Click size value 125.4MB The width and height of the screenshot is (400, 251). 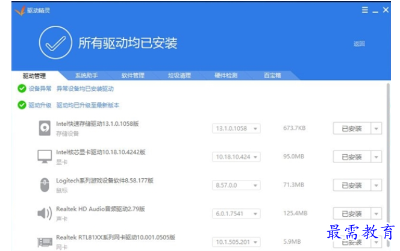(295, 213)
